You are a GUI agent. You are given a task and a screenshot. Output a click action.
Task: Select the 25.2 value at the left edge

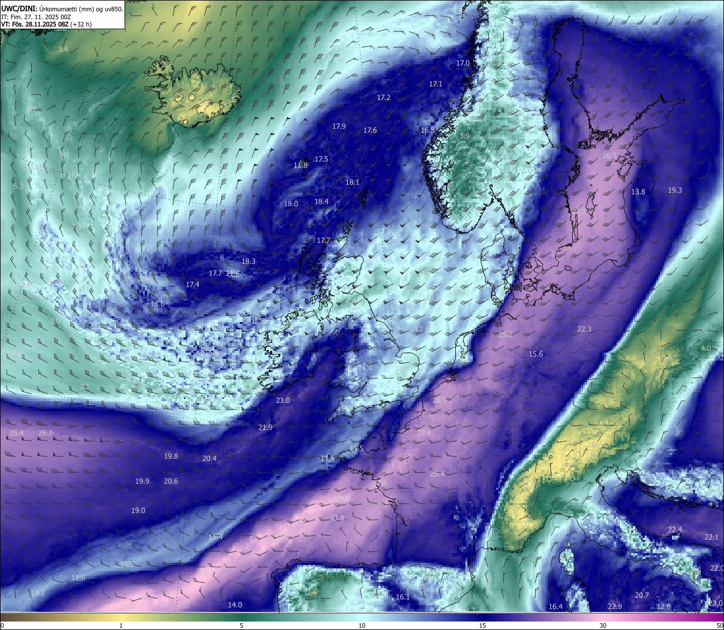point(45,433)
